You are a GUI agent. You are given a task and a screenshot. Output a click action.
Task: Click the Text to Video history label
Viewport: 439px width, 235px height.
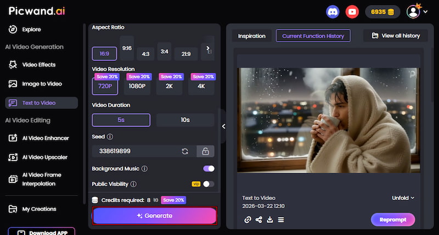pyautogui.click(x=258, y=198)
